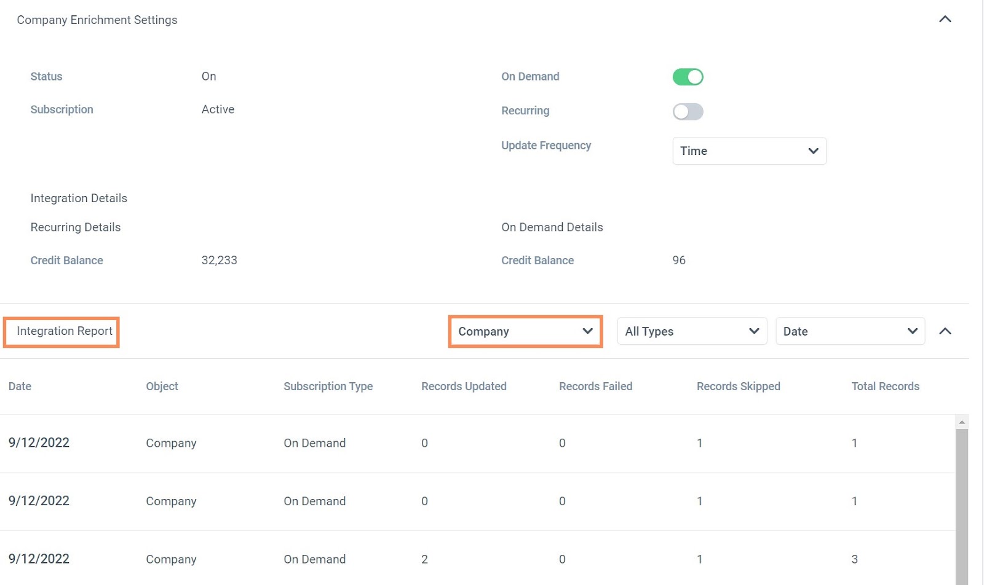The width and height of the screenshot is (984, 585).
Task: Click the scrollbar up arrow
Action: pos(962,422)
